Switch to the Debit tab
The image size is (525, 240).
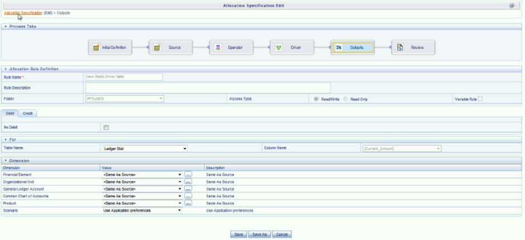pos(9,113)
